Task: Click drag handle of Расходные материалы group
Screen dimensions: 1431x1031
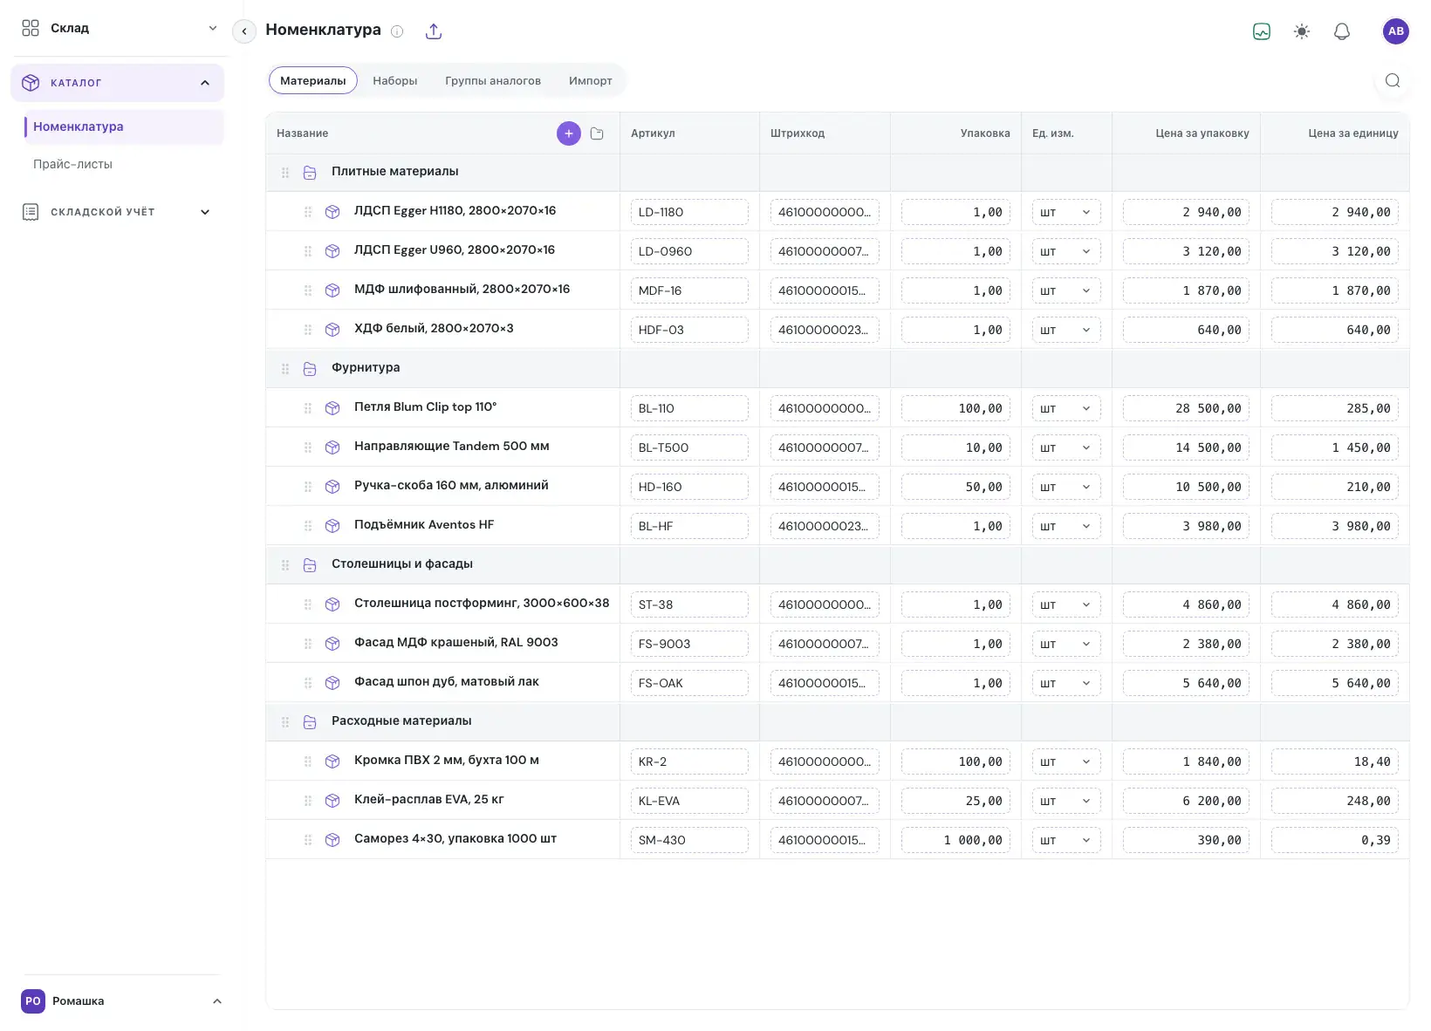Action: [x=285, y=722]
